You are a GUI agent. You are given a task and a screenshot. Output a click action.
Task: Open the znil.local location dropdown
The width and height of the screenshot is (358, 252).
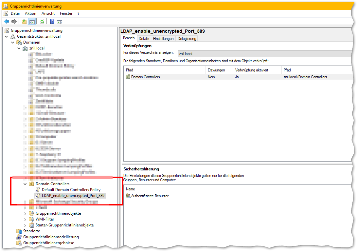point(264,53)
